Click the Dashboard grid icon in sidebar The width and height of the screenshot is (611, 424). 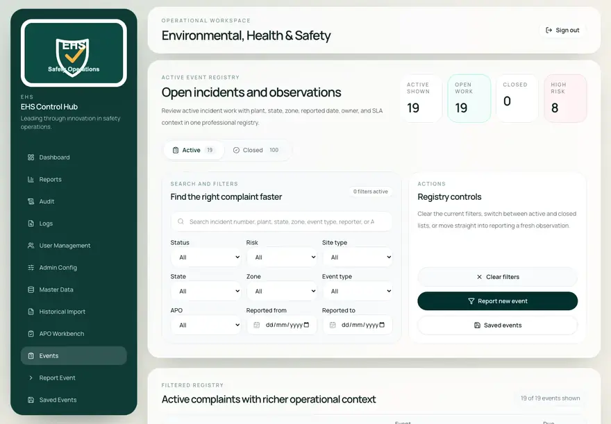31,158
